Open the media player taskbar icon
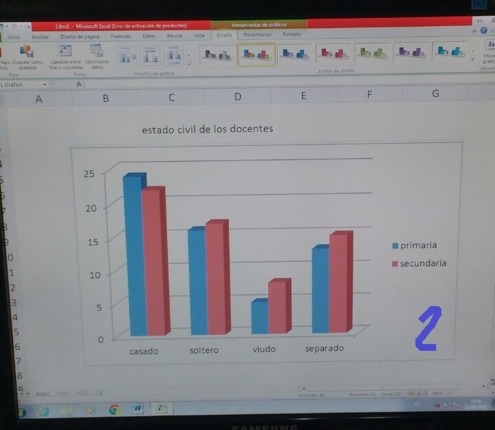This screenshot has height=430, width=495. [90, 410]
